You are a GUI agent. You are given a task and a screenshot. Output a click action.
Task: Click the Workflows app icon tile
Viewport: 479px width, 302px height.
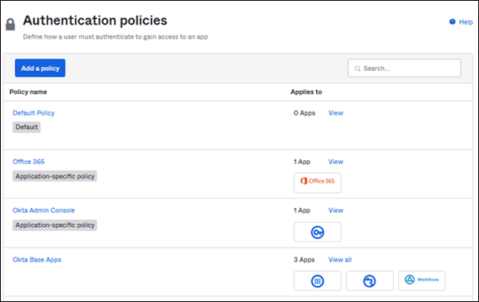[x=422, y=280]
